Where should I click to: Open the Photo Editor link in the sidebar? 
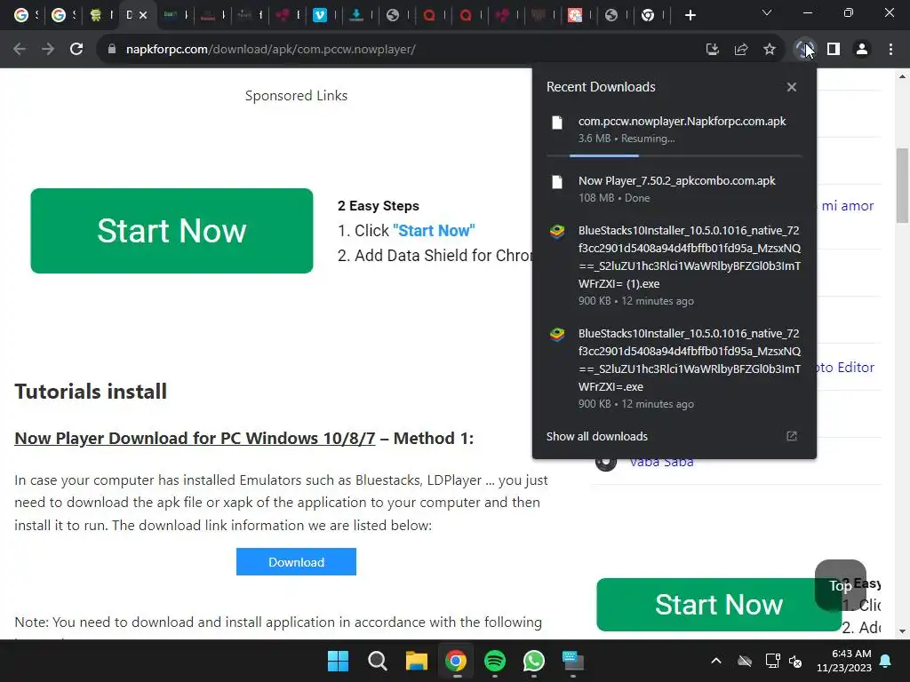pos(846,368)
